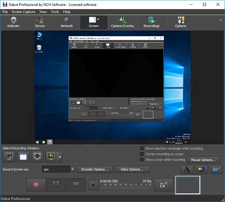Open the Recordings list
225x202 pixels.
152,23
